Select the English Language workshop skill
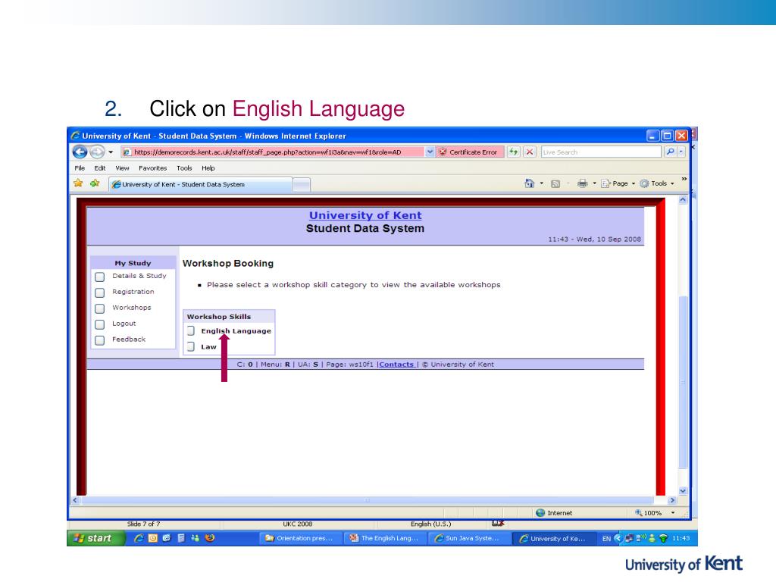The width and height of the screenshot is (776, 582). [x=236, y=330]
